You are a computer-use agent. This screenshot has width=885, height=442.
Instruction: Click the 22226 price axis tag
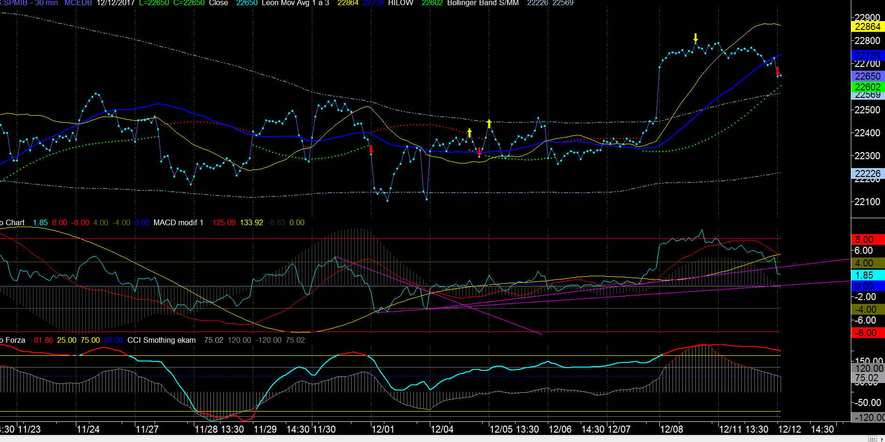pyautogui.click(x=868, y=174)
